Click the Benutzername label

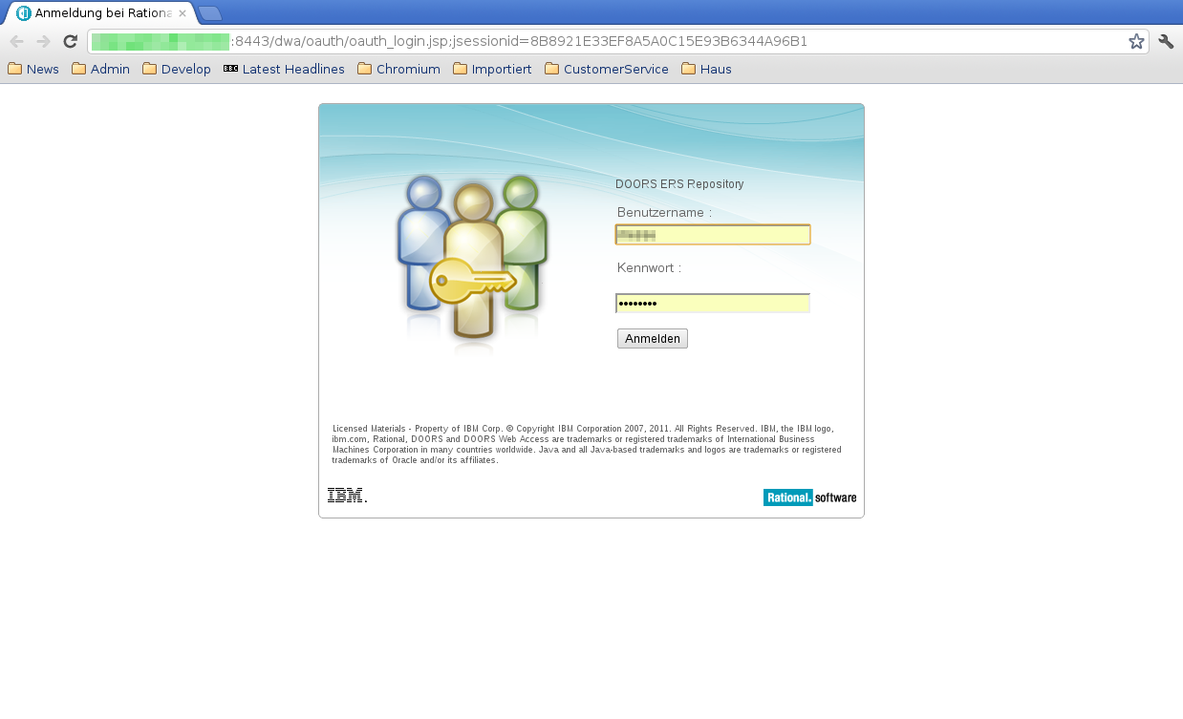click(664, 212)
